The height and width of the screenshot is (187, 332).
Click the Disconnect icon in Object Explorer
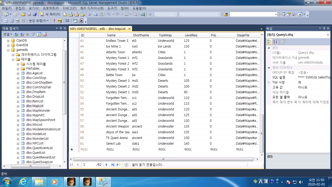[22, 34]
